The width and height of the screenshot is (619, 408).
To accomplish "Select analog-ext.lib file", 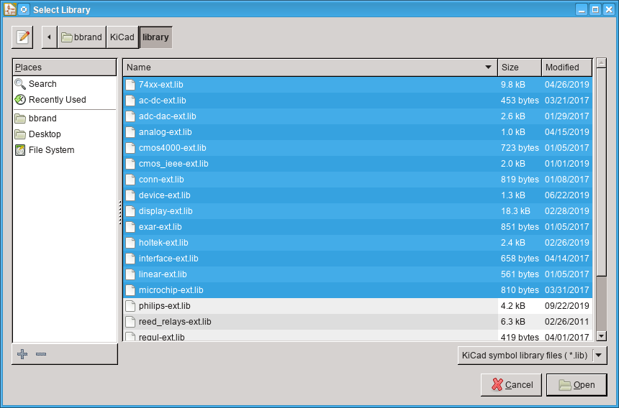I will click(358, 132).
